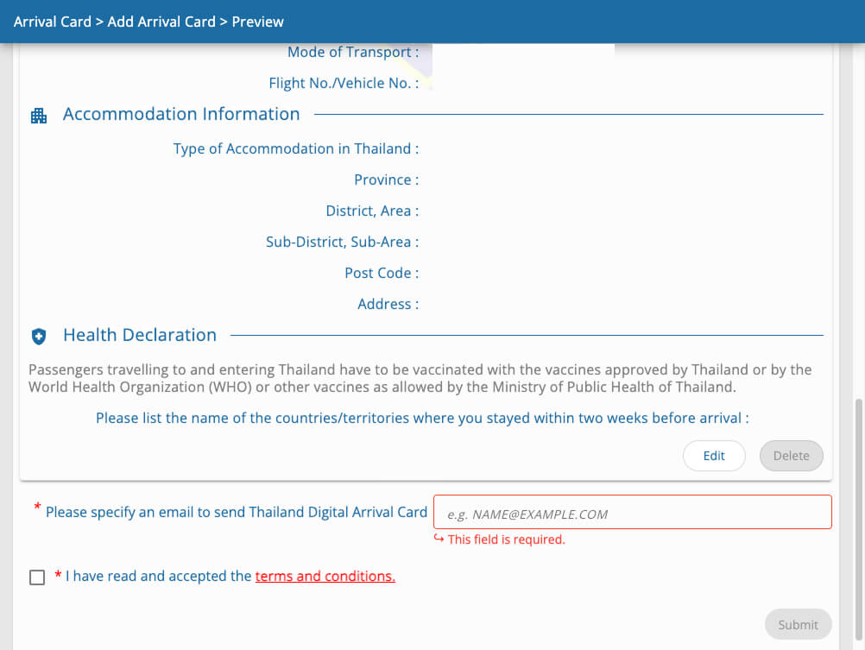The height and width of the screenshot is (650, 865).
Task: Click the 'This field is required.' error message
Action: point(506,540)
